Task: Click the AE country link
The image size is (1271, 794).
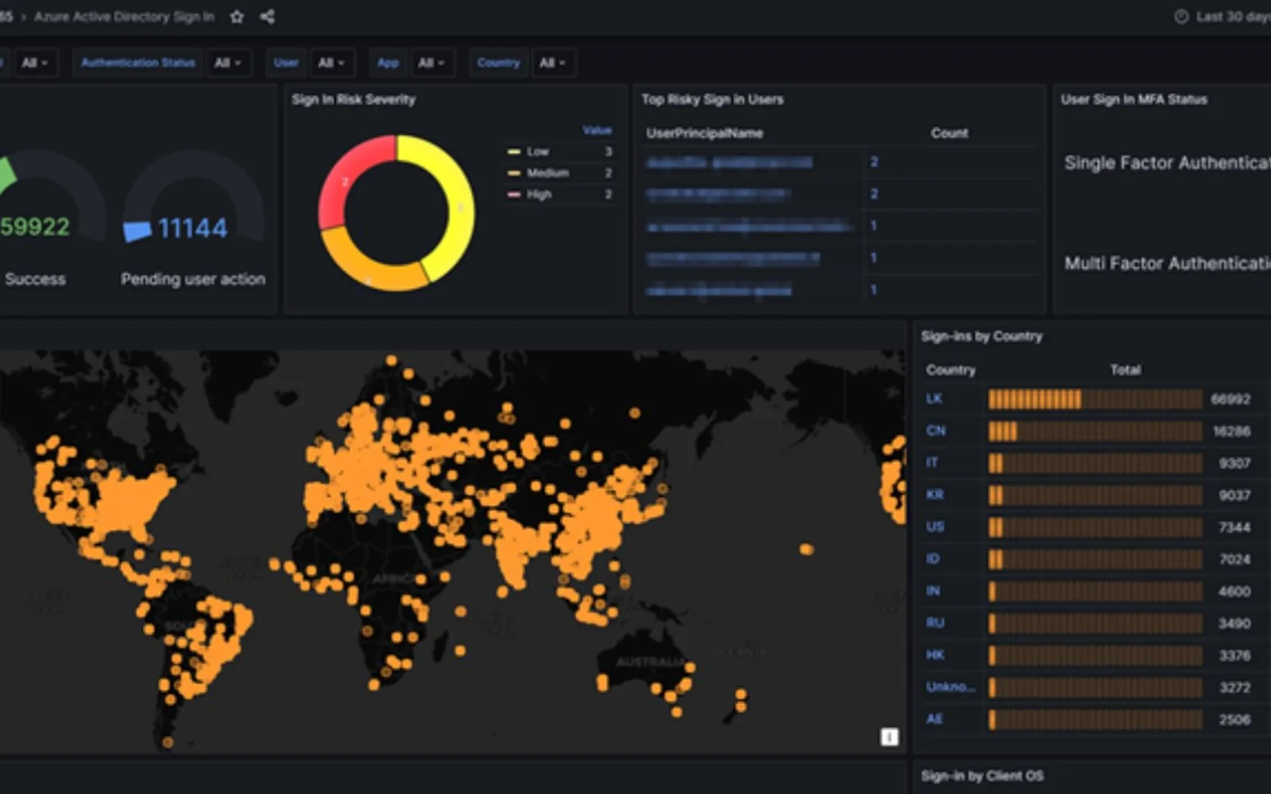Action: (934, 719)
